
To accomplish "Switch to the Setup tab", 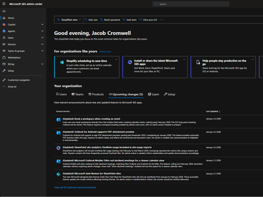I will click(x=170, y=94).
